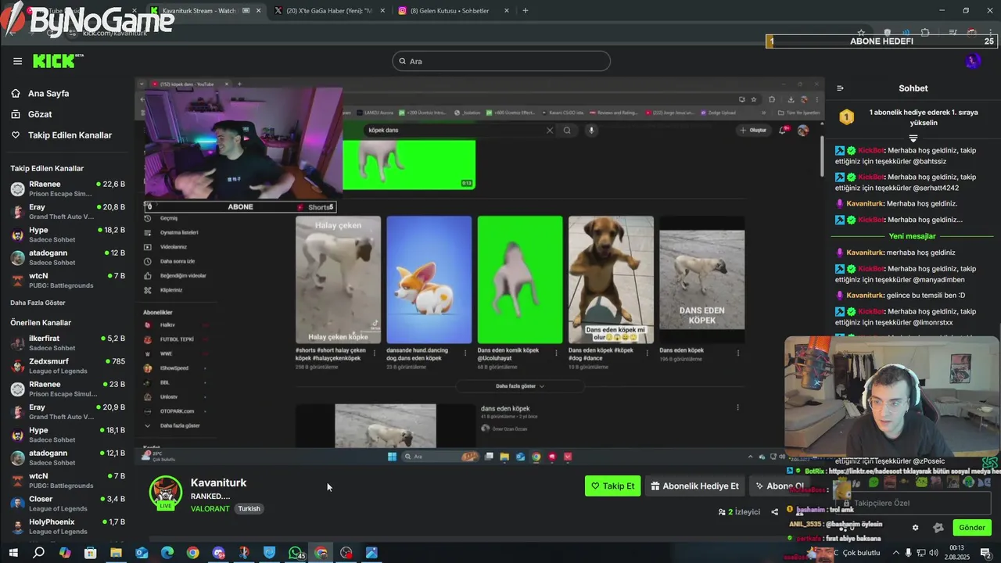
Task: Share the stream using the share icon
Action: (x=774, y=512)
